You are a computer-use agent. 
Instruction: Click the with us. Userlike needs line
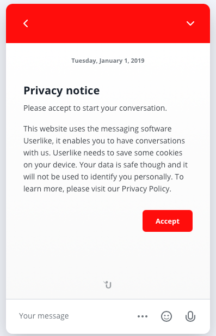(x=103, y=153)
